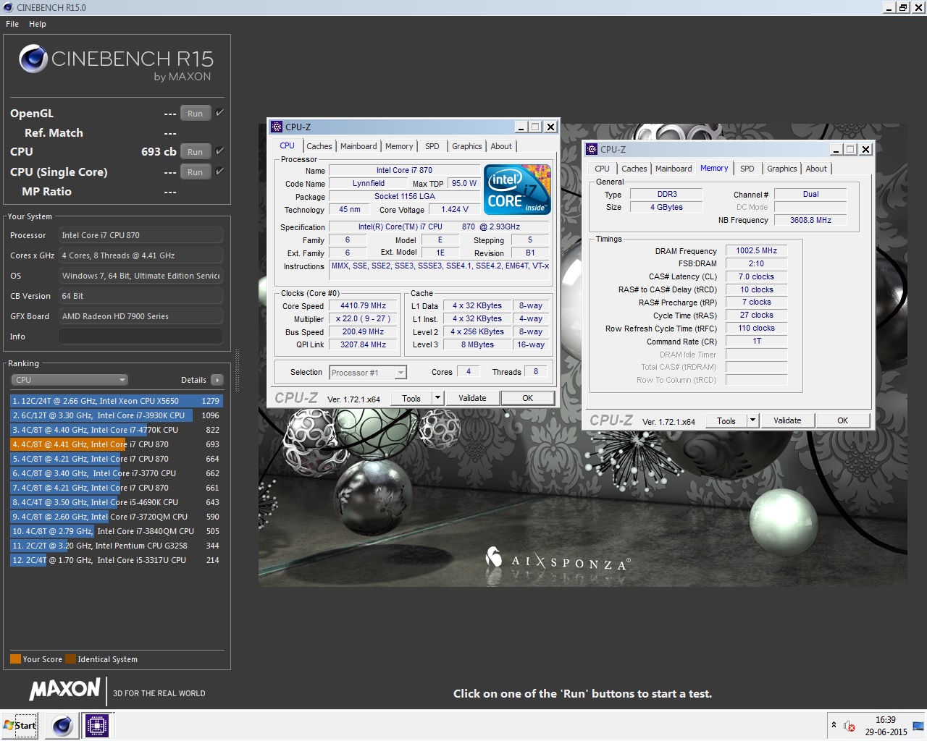Open Tools dropdown arrow in CPU-Z CPU window
This screenshot has width=927, height=741.
click(437, 398)
